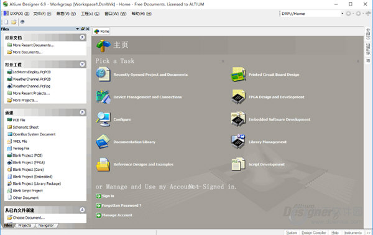Select the Home document tab

101,32
